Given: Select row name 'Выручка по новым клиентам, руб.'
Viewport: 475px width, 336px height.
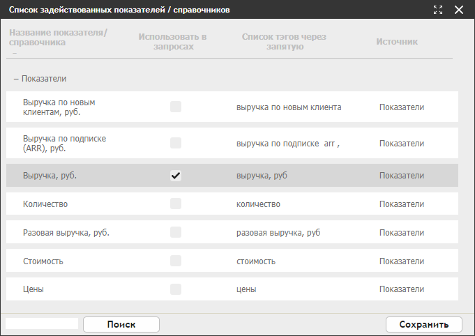Looking at the screenshot, I should click(x=59, y=107).
